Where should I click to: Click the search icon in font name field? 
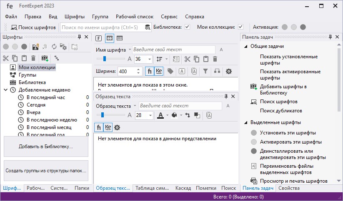click(148, 27)
